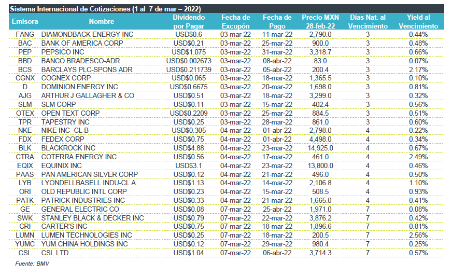Click the name 'OPEN TEXT CORP'
This screenshot has width=452, height=276.
pos(70,113)
